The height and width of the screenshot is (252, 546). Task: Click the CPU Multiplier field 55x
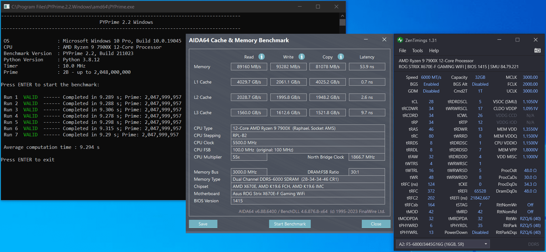tap(249, 157)
